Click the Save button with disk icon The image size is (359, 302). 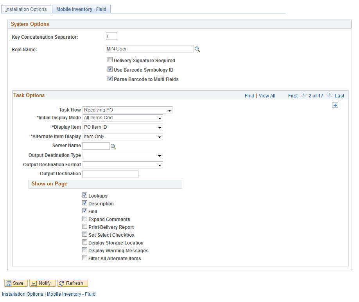tap(16, 283)
